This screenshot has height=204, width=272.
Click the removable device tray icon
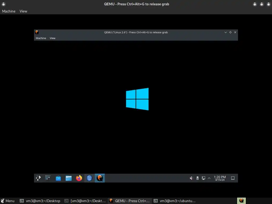tap(197, 178)
